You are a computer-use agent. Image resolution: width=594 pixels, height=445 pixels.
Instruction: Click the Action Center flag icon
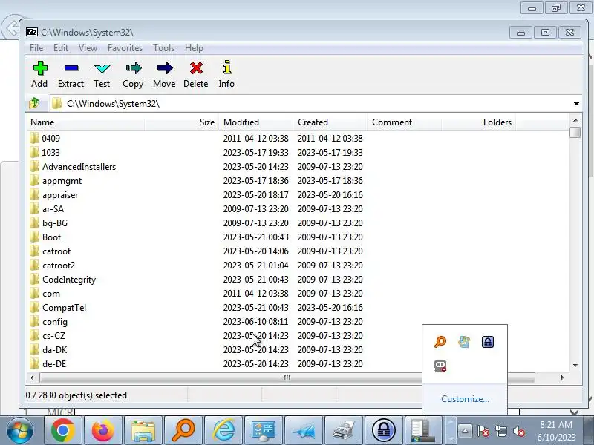pyautogui.click(x=483, y=431)
